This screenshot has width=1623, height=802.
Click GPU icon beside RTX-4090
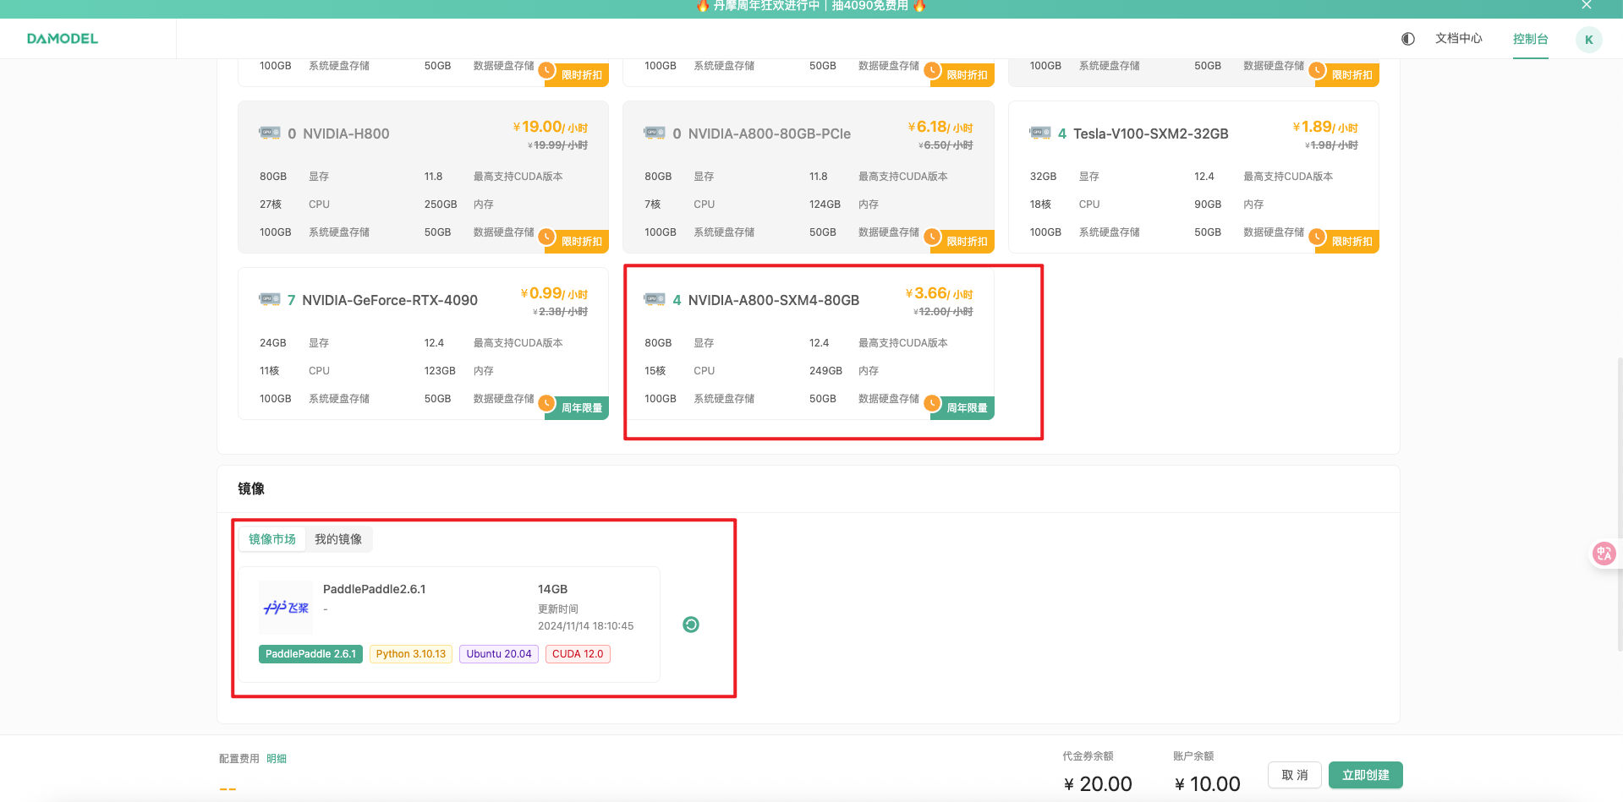pyautogui.click(x=270, y=299)
